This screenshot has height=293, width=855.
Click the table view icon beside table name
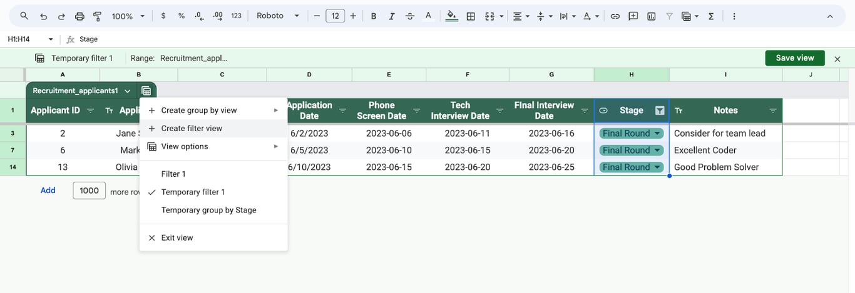point(146,91)
